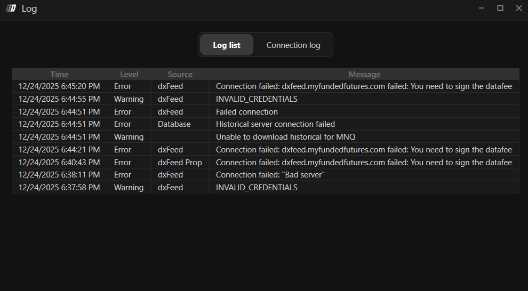
Task: Select the 6:45:20 PM time cell
Action: 59,86
